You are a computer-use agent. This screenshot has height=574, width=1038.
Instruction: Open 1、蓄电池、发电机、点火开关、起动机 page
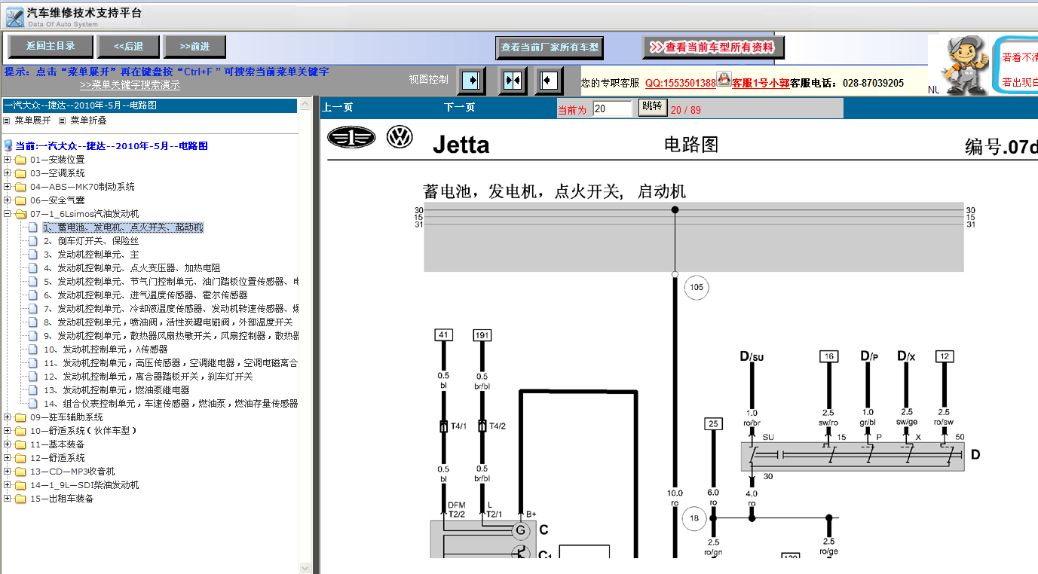[123, 227]
